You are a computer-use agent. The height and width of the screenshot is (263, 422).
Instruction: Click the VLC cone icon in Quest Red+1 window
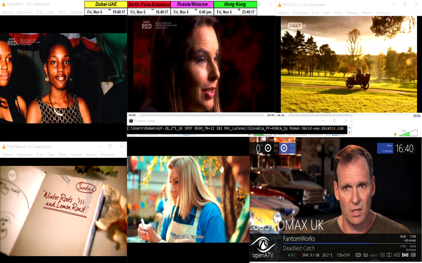[x=4, y=4]
